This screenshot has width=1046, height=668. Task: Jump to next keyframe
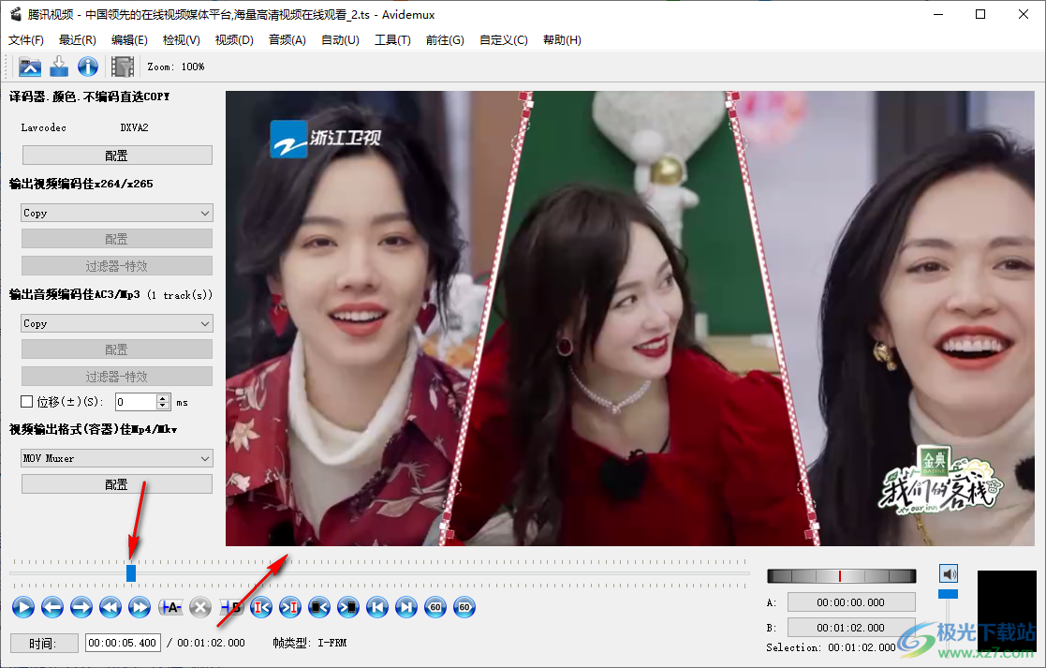tap(140, 607)
